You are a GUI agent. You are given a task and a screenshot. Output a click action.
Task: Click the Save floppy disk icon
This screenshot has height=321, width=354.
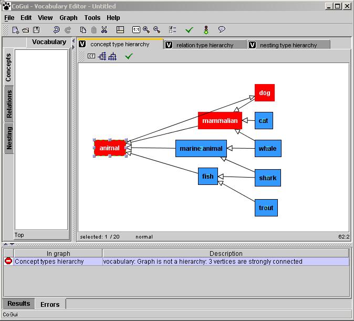[x=36, y=30]
